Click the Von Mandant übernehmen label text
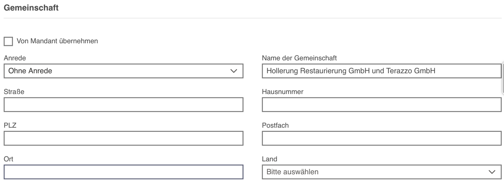 [57, 41]
